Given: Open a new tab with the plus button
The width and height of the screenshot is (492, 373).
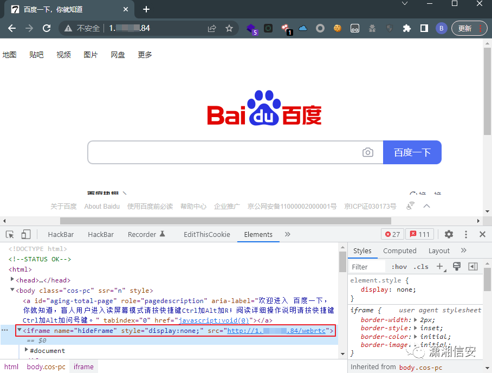Looking at the screenshot, I should point(146,9).
